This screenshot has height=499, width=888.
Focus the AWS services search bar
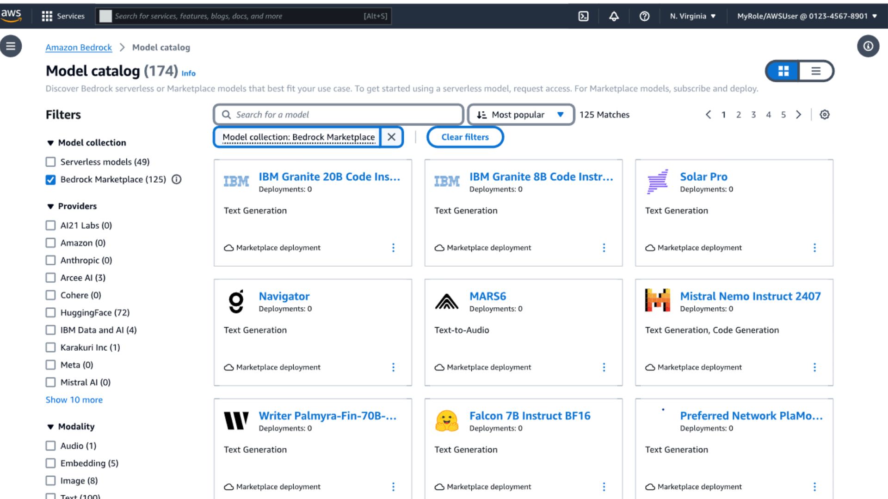(x=244, y=16)
